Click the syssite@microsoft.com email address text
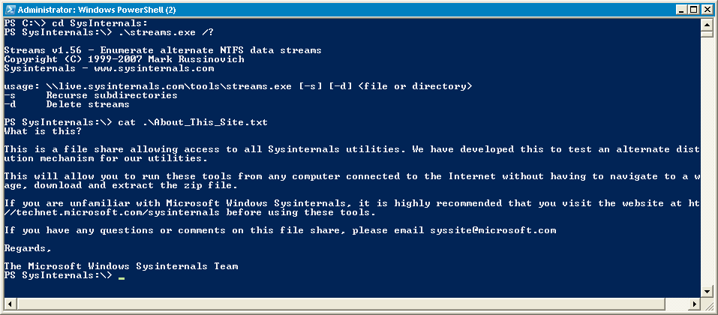Viewport: 718px width, 315px height. click(x=493, y=230)
